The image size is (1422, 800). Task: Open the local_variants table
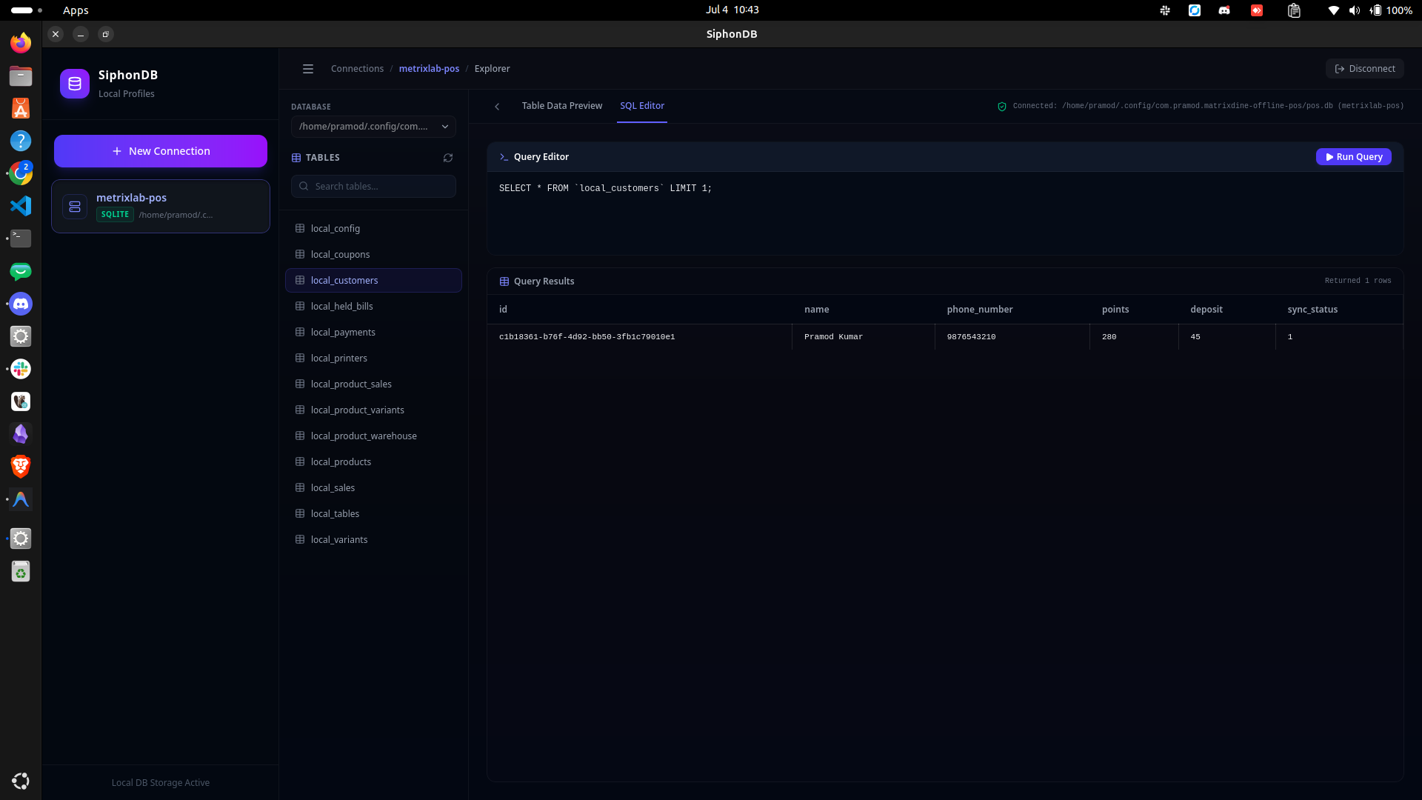click(x=373, y=540)
